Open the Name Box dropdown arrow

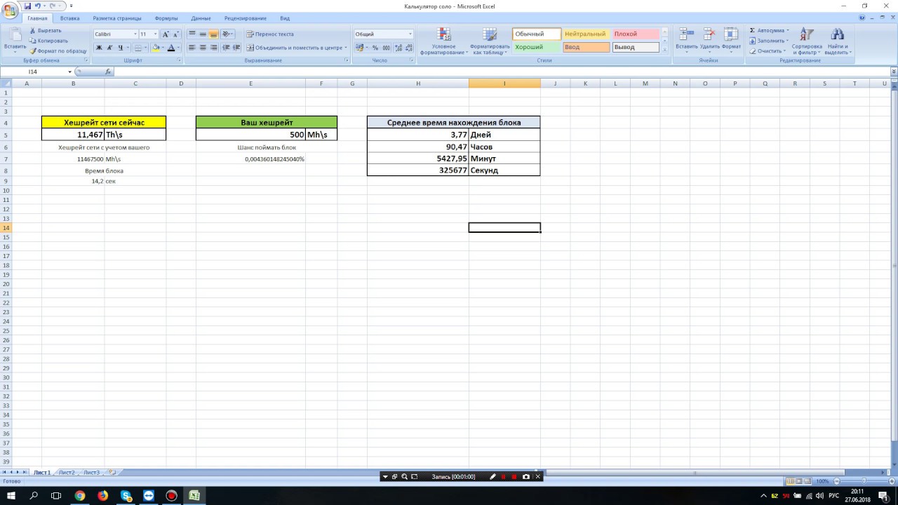point(69,72)
